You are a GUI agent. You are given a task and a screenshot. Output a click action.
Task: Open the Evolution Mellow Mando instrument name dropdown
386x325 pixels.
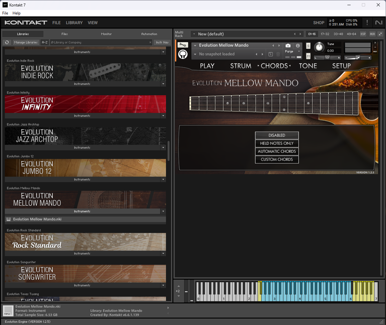(195, 46)
